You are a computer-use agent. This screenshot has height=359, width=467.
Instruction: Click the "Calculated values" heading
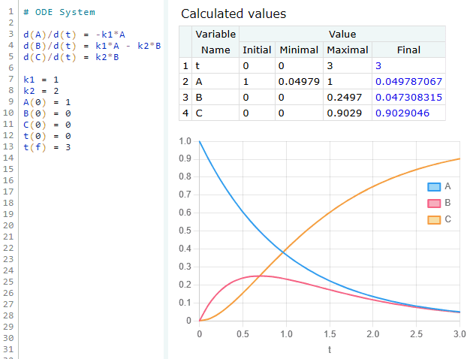pos(234,14)
